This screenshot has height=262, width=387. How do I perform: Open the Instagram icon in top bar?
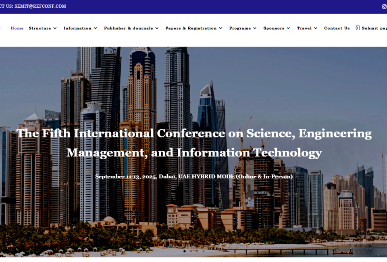384,6
